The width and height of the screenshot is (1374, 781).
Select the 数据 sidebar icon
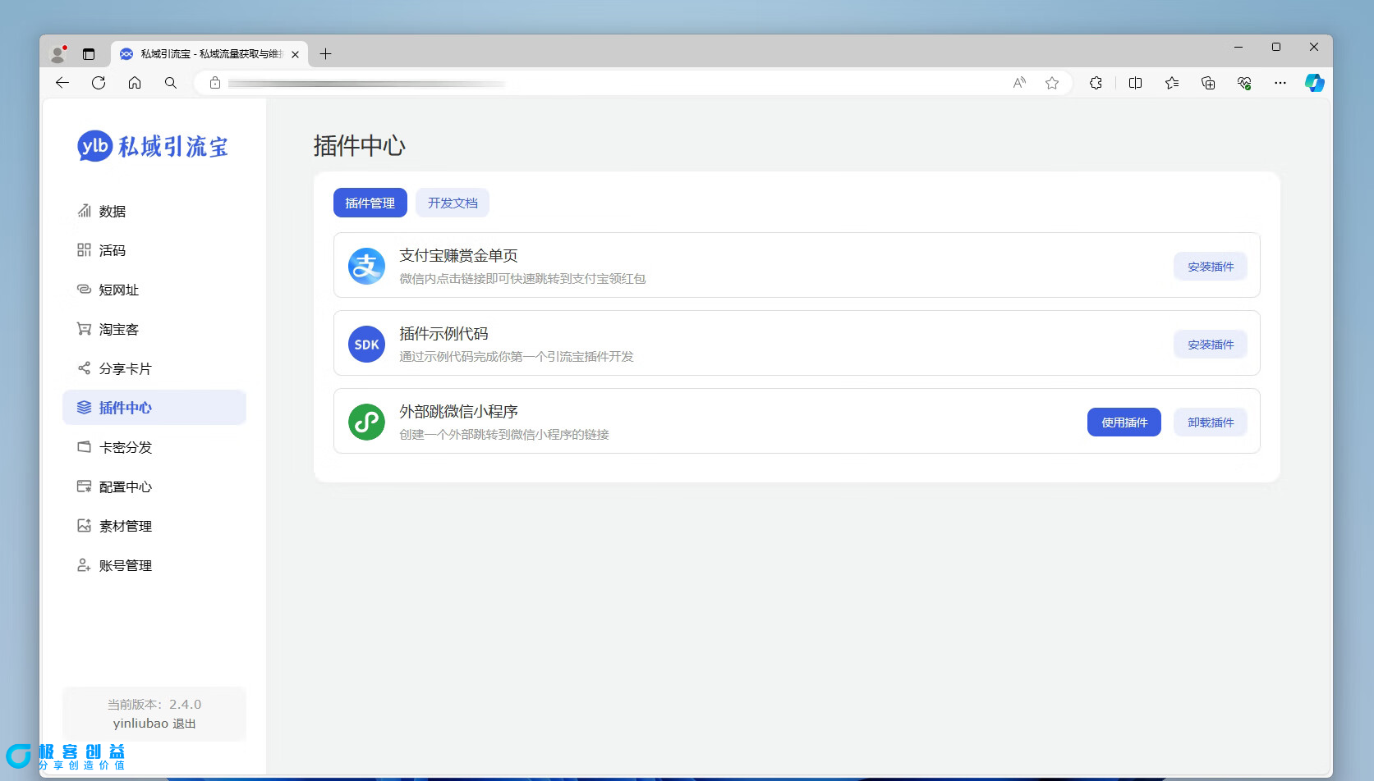click(x=84, y=211)
